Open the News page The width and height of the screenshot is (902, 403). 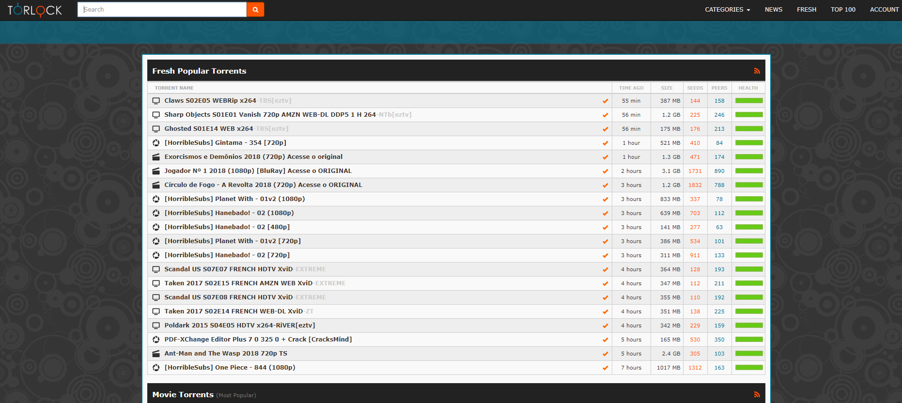(773, 10)
